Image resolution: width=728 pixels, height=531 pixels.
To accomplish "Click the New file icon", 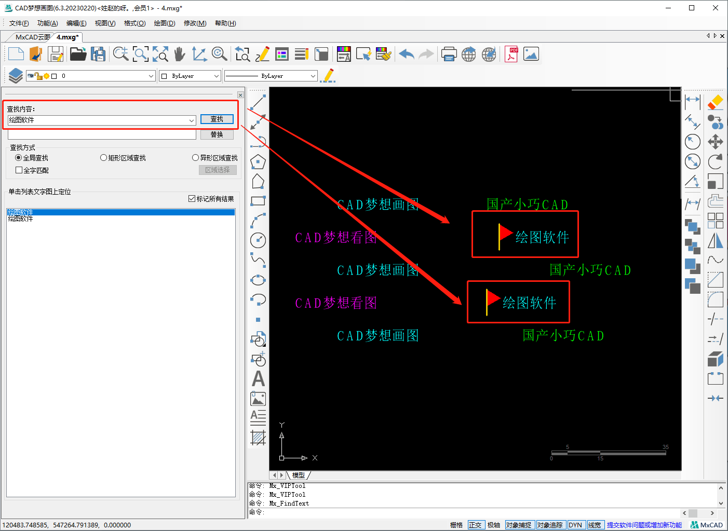I will click(16, 54).
